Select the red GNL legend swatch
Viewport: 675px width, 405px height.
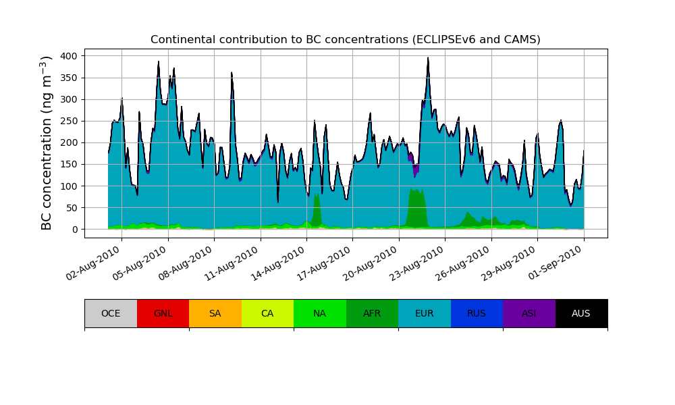tap(163, 313)
